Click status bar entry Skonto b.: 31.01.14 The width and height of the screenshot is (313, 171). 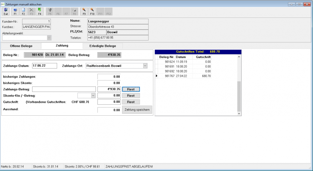45,167
